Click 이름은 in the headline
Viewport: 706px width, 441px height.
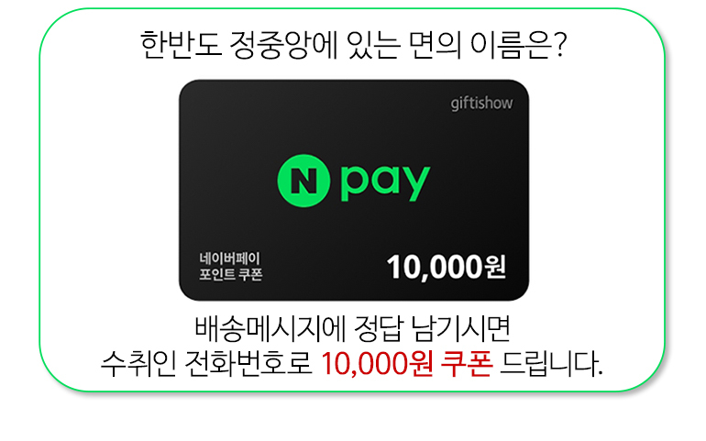pos(511,45)
